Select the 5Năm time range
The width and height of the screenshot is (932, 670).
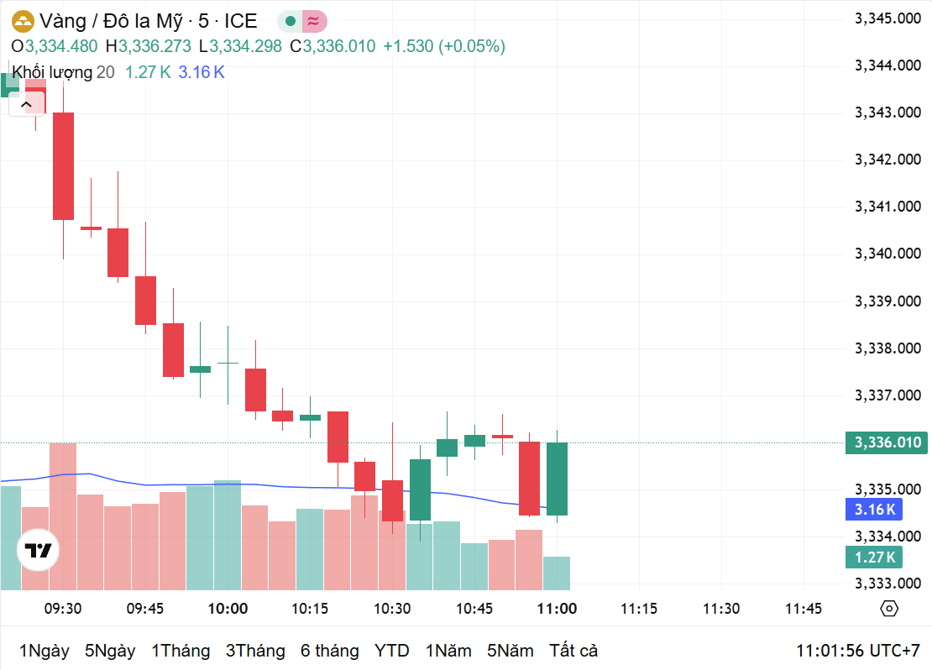511,651
